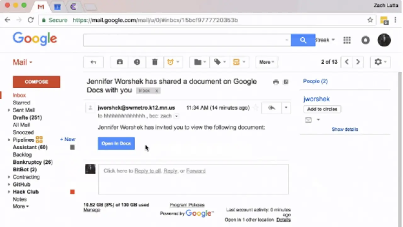Star this message from jworshek
This screenshot has width=403, height=227.
point(256,108)
